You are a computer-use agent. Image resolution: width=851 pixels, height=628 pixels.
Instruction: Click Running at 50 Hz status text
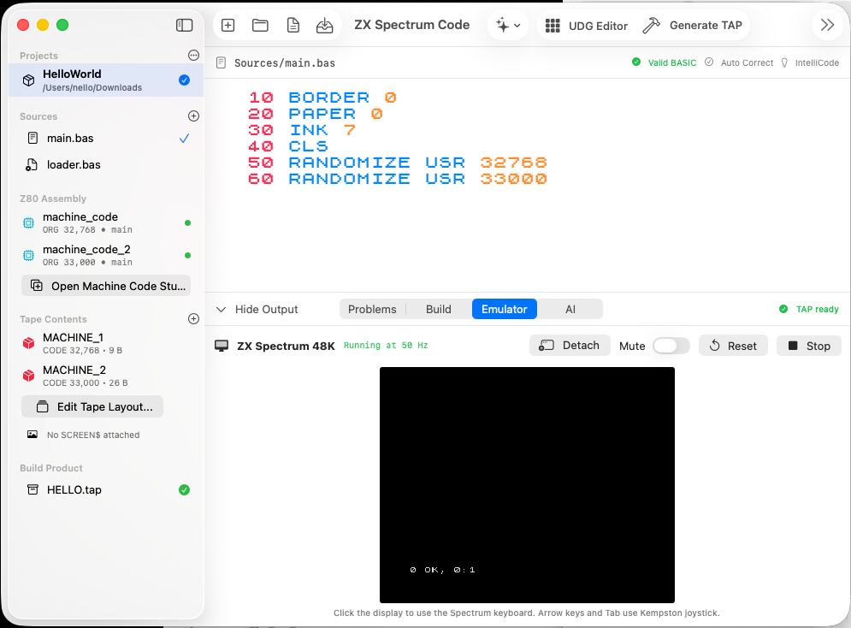(386, 346)
